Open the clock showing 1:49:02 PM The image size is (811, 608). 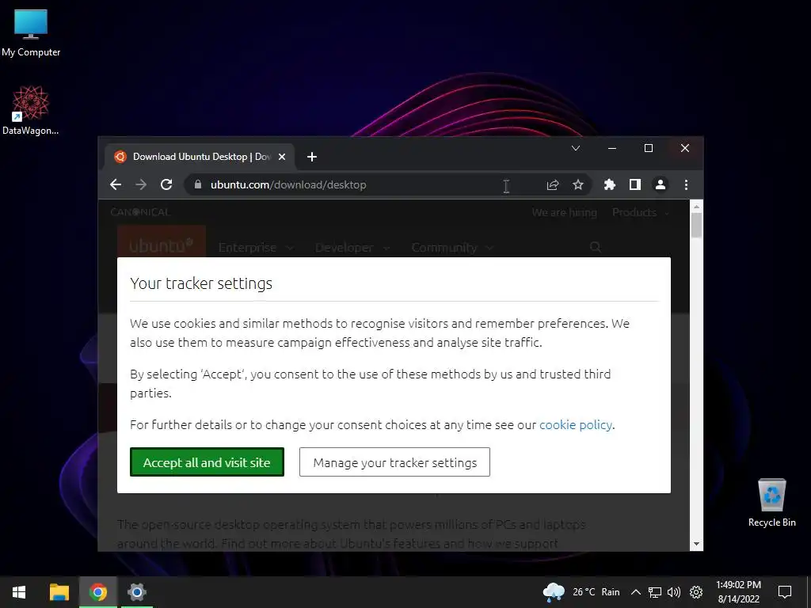[x=739, y=592]
